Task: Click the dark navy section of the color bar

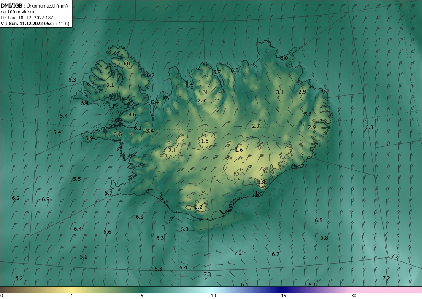Action: coord(283,290)
